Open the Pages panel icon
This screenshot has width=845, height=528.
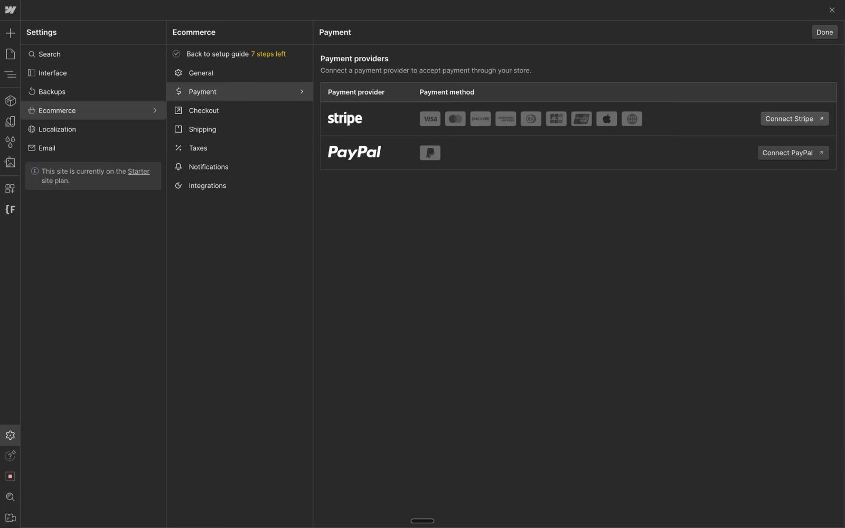coord(10,54)
